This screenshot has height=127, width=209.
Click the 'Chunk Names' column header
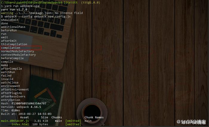point(94,117)
